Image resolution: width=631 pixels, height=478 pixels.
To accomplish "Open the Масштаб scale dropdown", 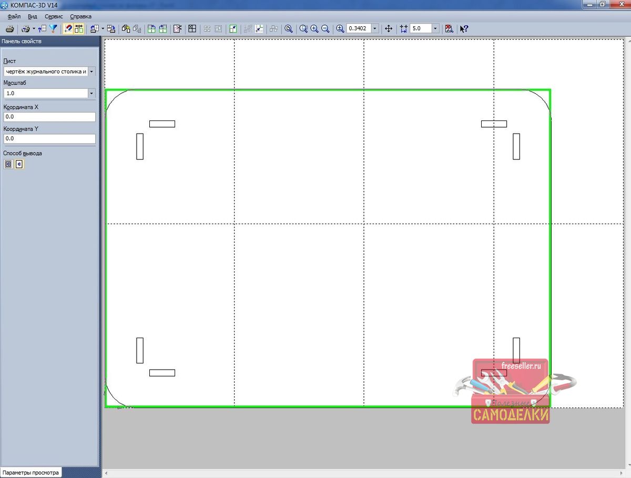I will coord(91,94).
